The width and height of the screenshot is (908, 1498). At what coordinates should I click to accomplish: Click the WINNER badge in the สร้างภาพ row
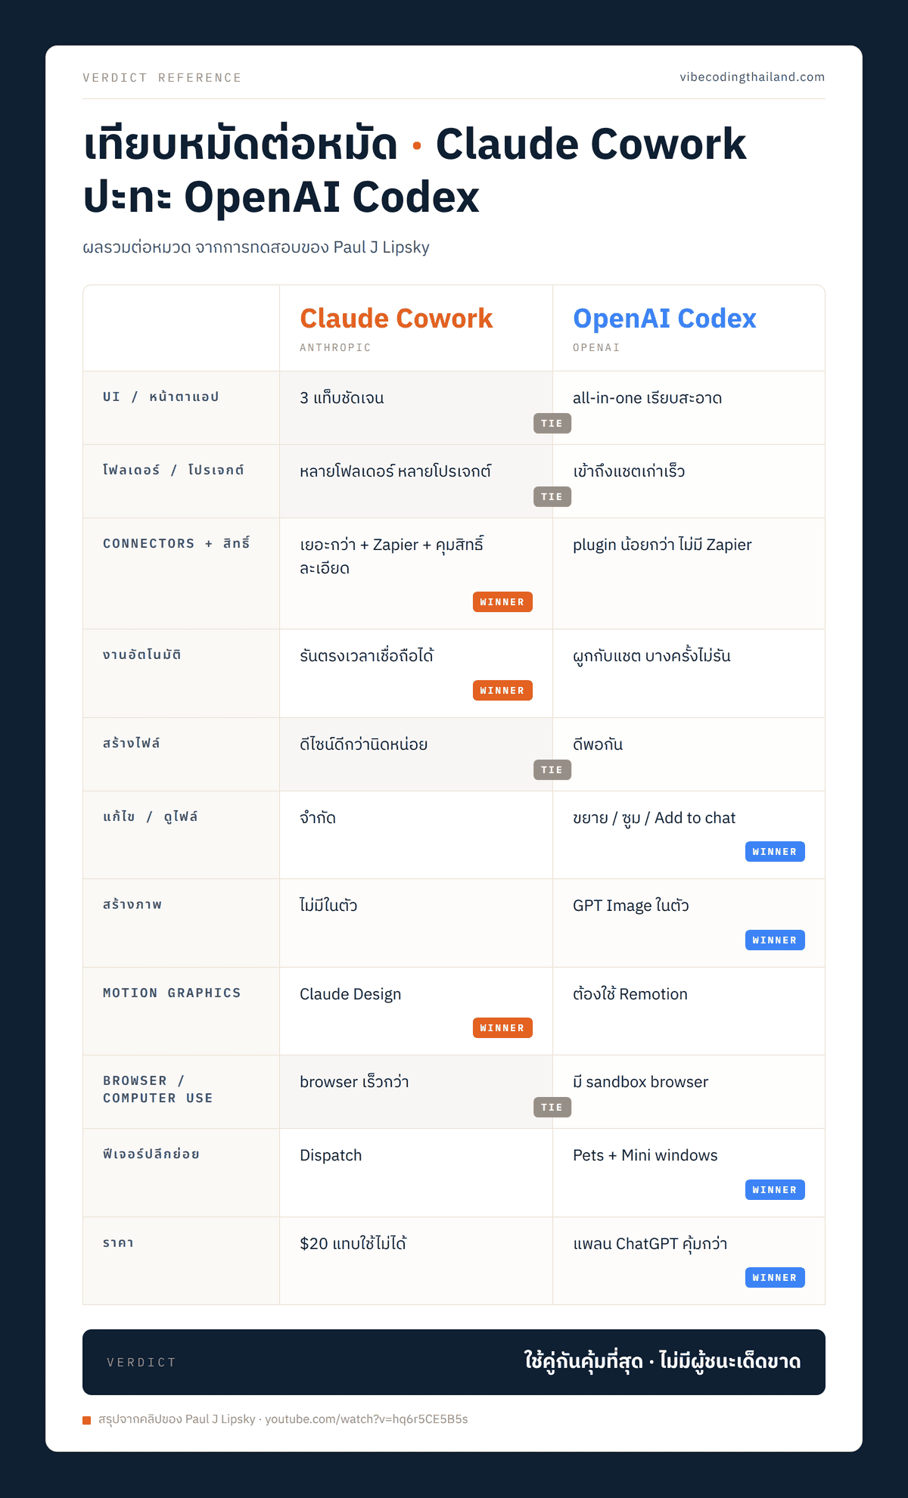775,940
